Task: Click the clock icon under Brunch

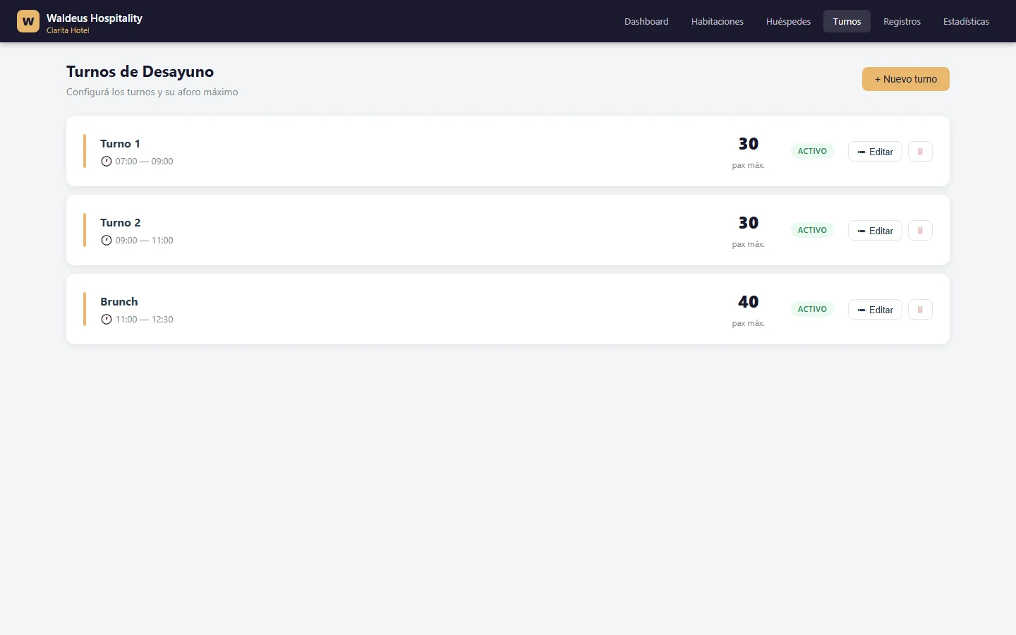Action: click(107, 319)
